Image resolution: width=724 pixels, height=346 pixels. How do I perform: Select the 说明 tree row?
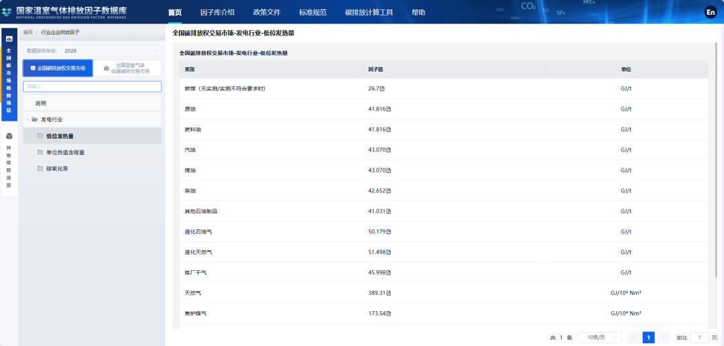coord(93,103)
